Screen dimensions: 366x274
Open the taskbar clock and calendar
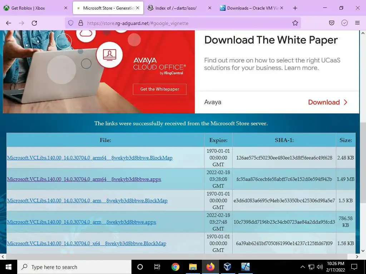[335, 267]
